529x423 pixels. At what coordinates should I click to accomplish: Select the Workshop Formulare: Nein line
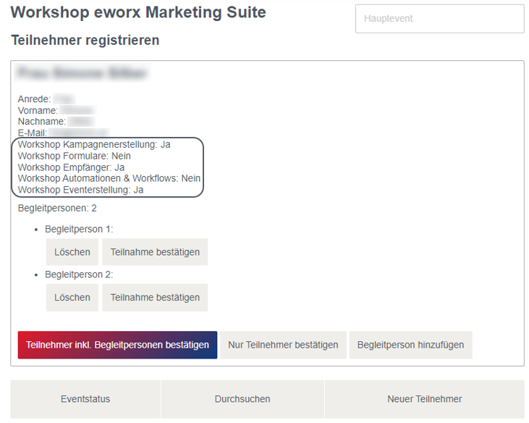click(x=75, y=156)
